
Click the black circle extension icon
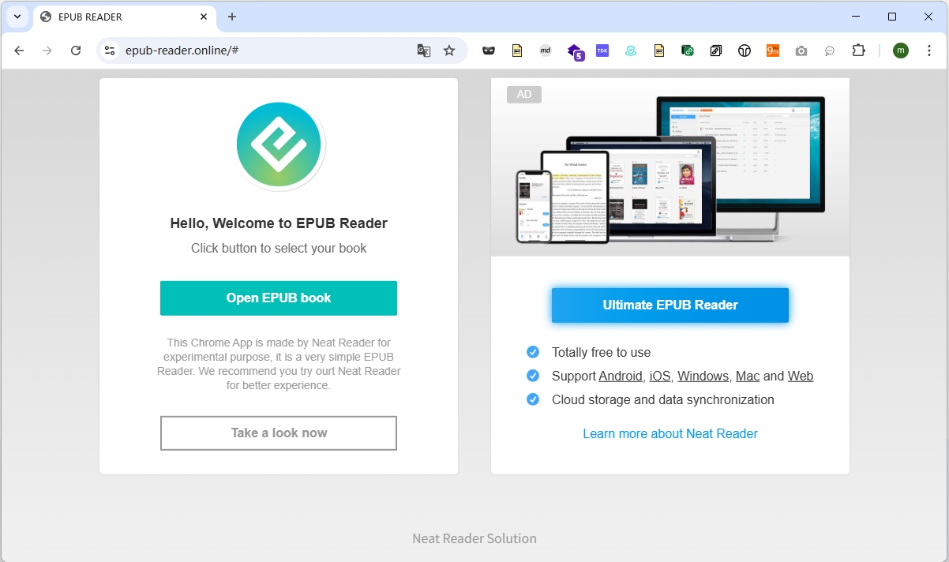click(745, 51)
